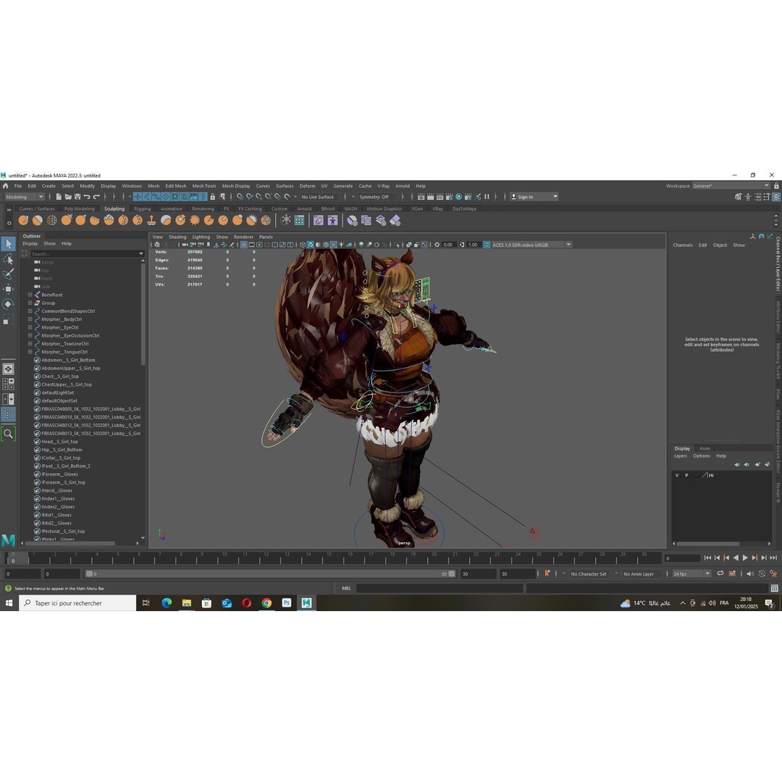Image resolution: width=782 pixels, height=782 pixels.
Task: Click the Maya logo in the left corner
Action: coord(9,539)
